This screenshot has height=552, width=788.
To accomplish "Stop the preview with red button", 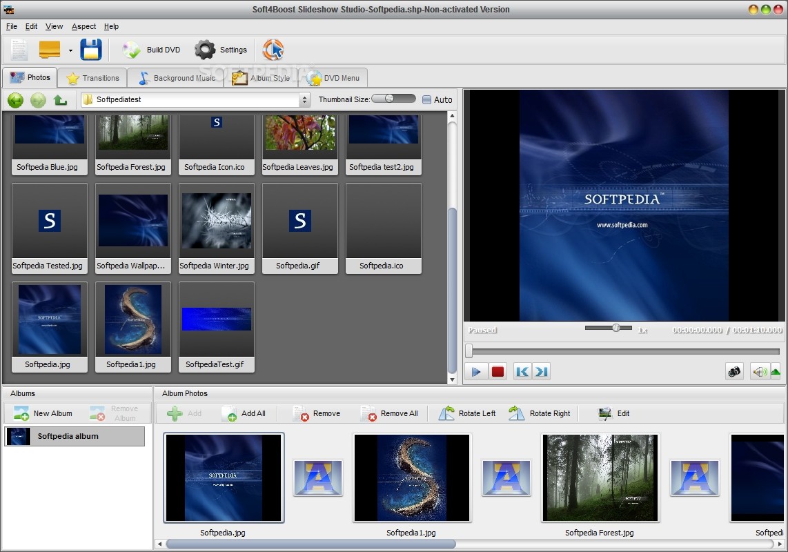I will (x=498, y=371).
